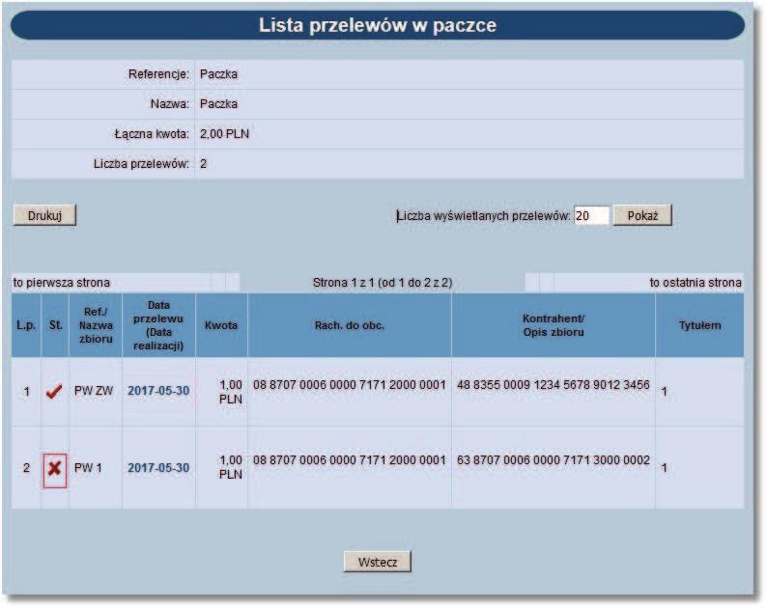Click the row number 1 cell
767x608 pixels.
pyautogui.click(x=26, y=392)
